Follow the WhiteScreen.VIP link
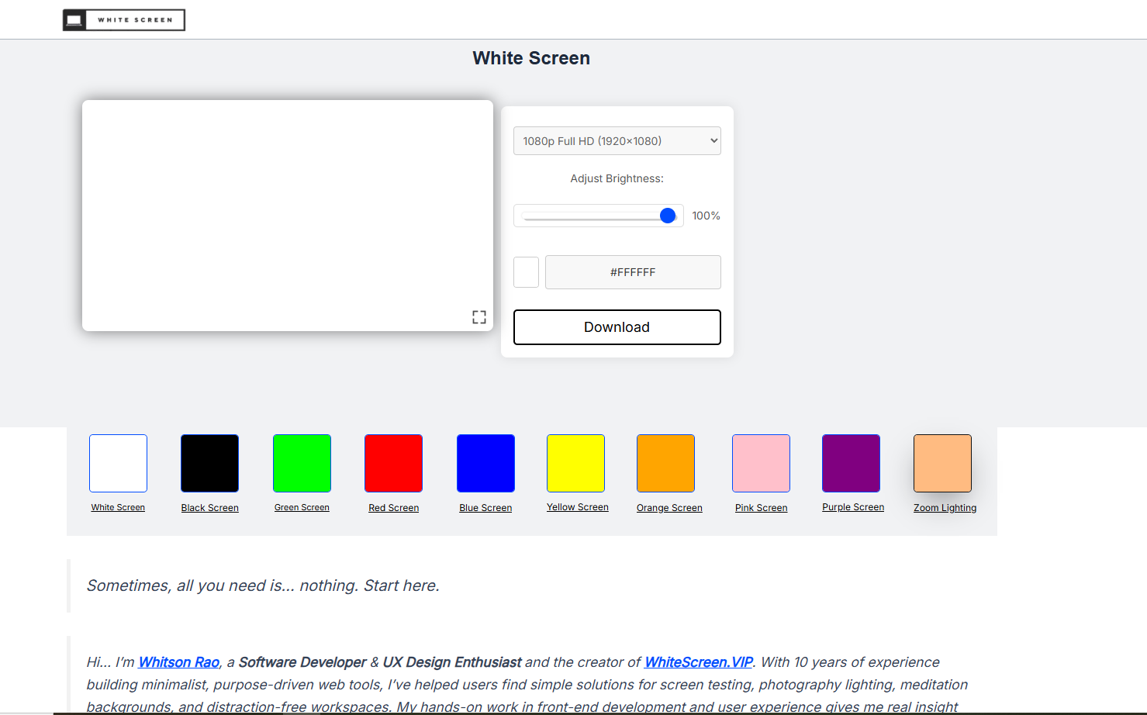Screen dimensions: 1147x715 point(696,662)
